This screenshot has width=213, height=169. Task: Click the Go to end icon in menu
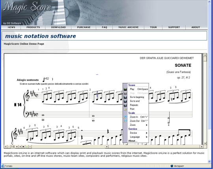(x=125, y=101)
